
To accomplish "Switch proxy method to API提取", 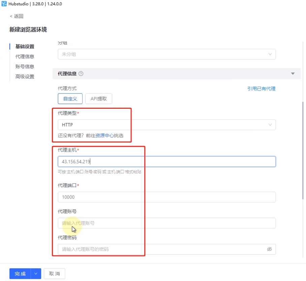I will click(x=98, y=99).
